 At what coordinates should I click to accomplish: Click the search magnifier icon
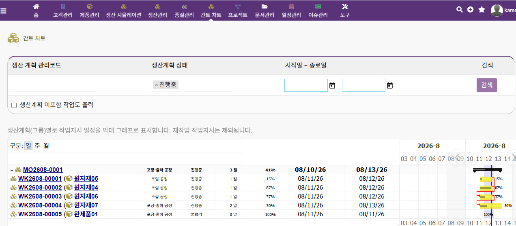(x=459, y=9)
